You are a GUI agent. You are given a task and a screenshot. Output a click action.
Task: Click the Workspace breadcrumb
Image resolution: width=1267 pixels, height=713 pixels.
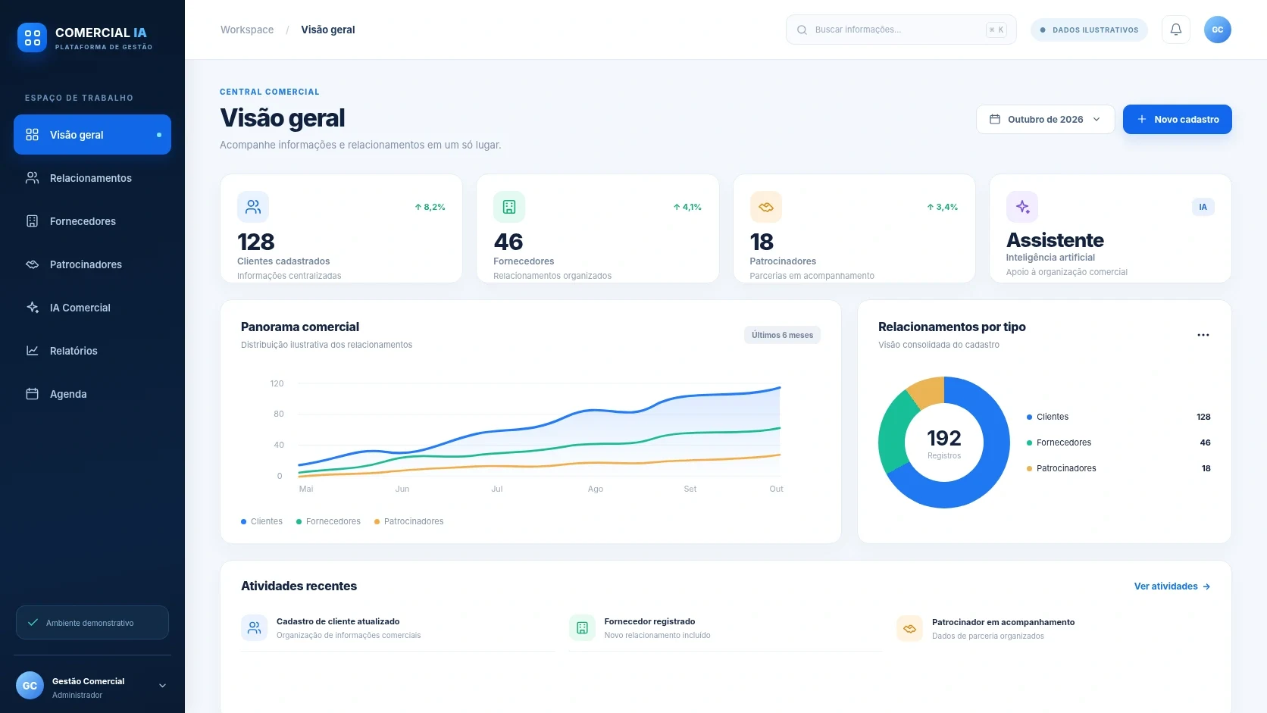[x=247, y=30]
